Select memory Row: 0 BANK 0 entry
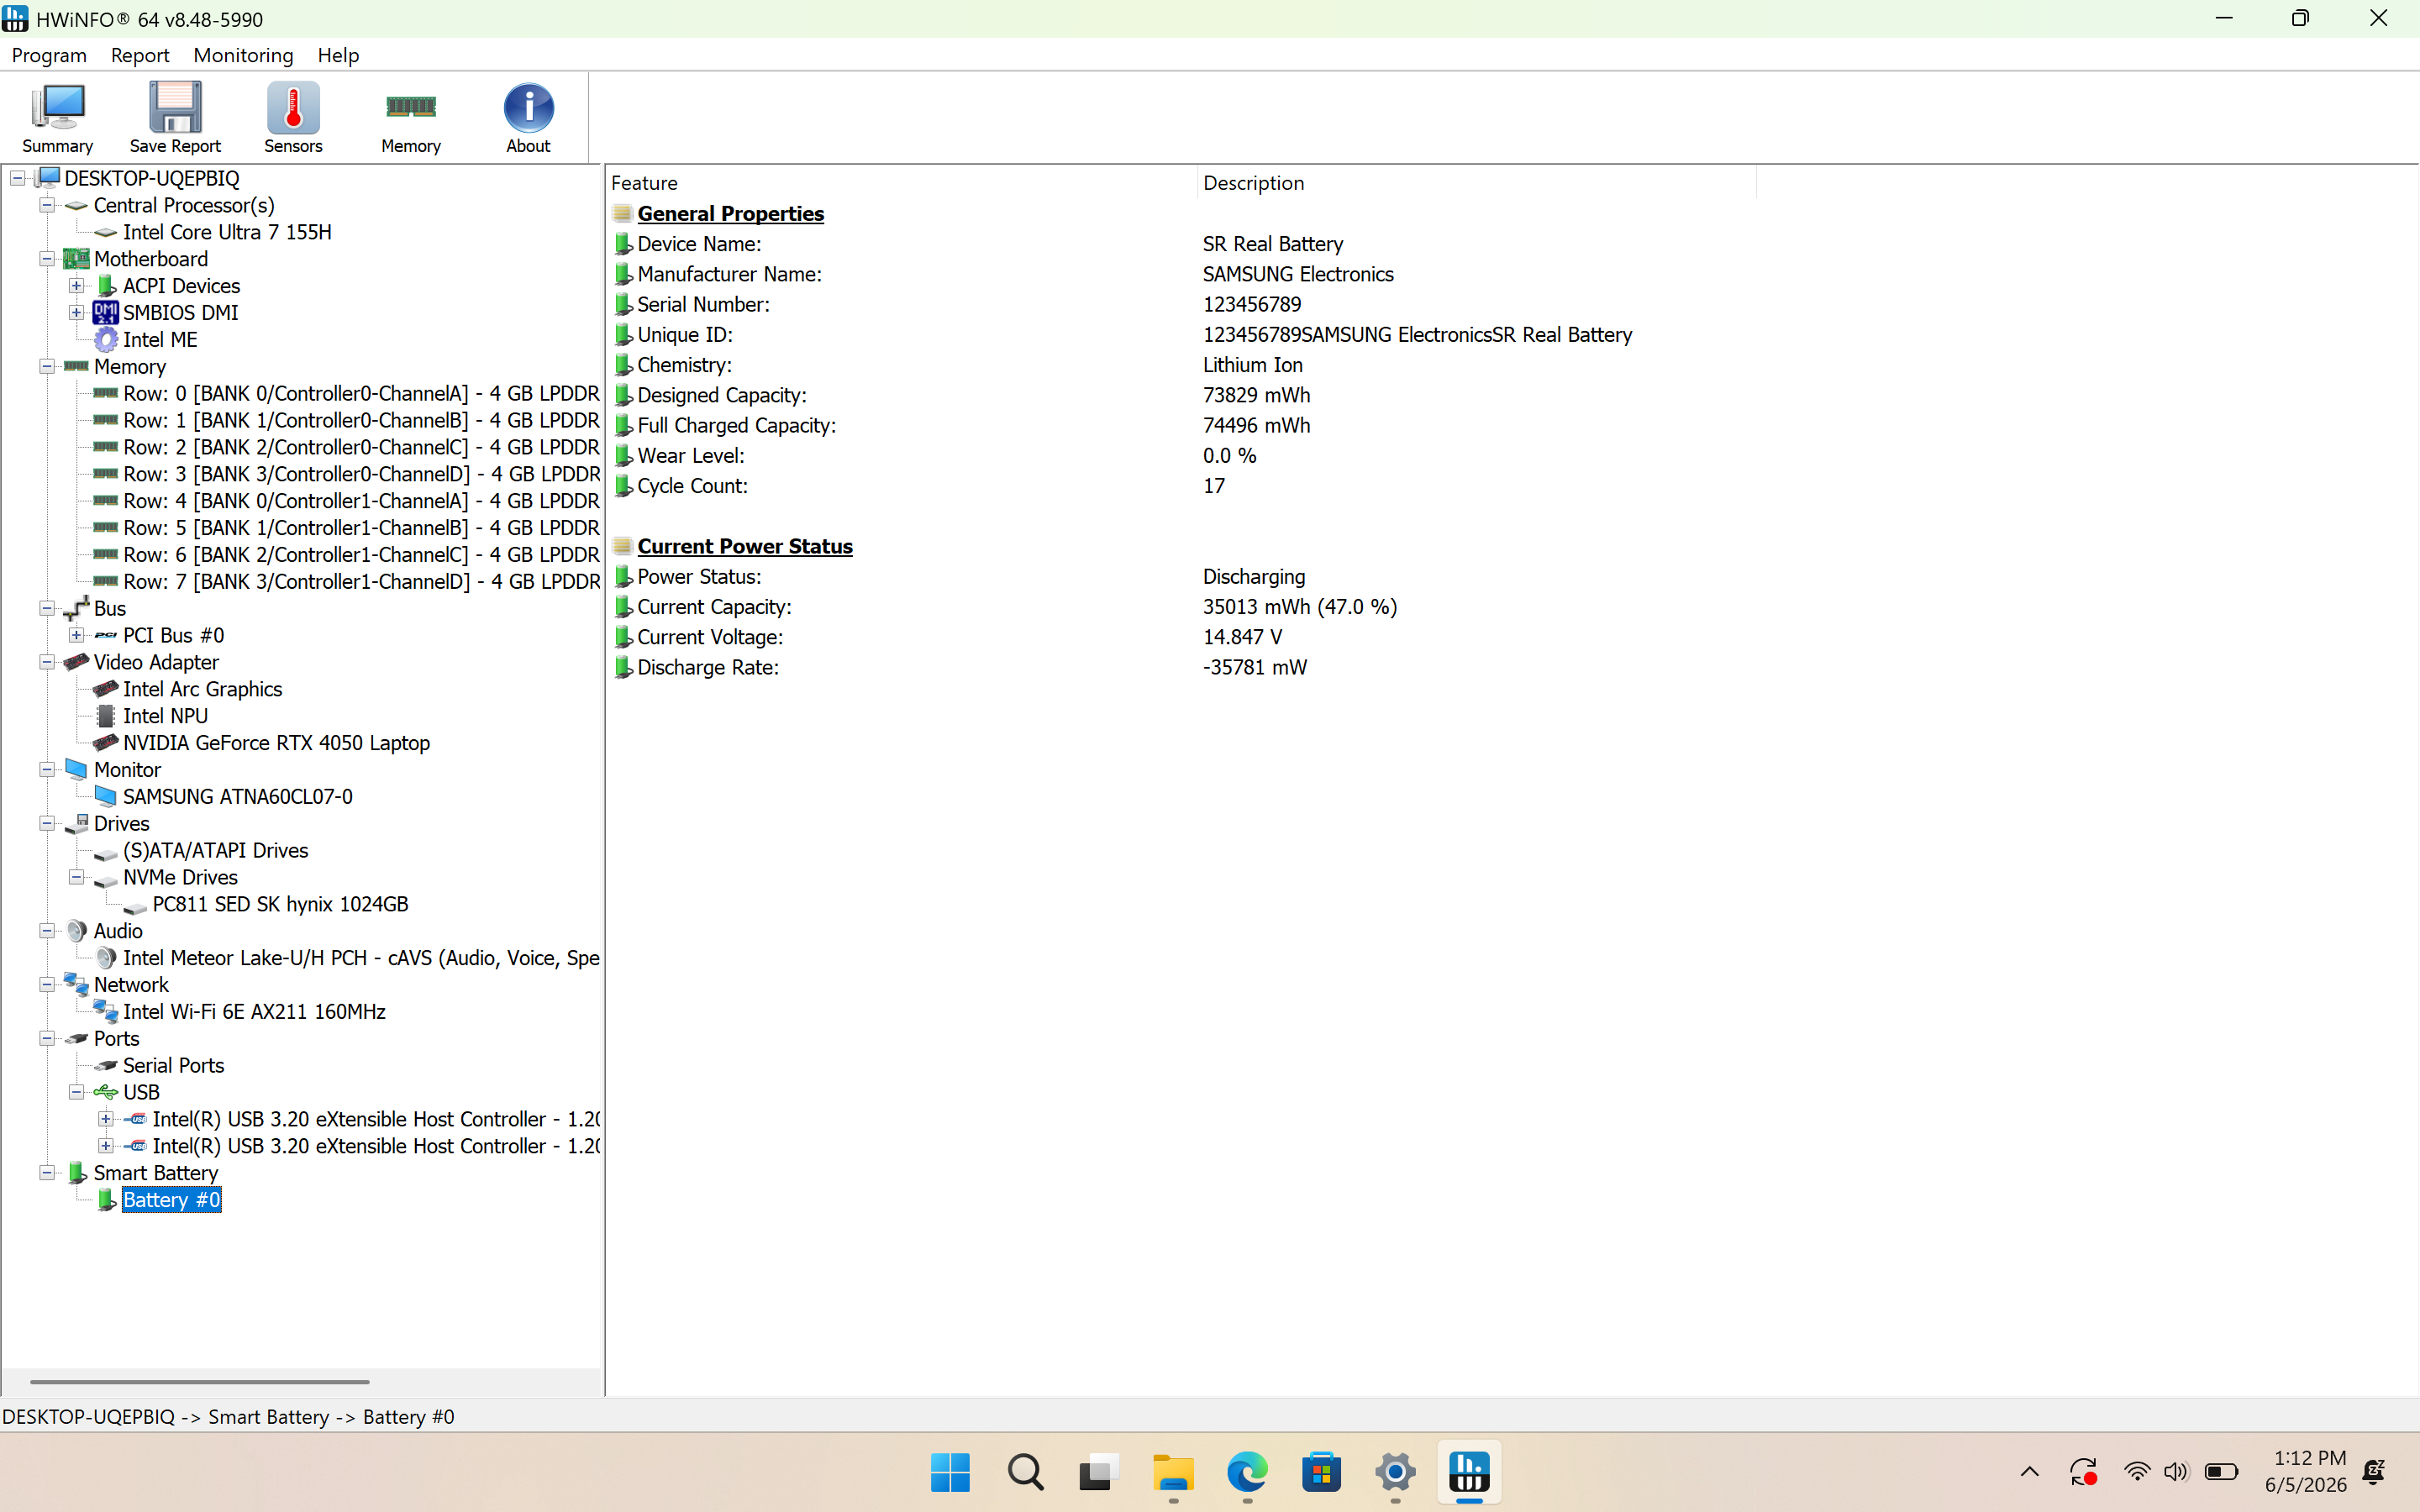Image resolution: width=2420 pixels, height=1512 pixels. (361, 394)
